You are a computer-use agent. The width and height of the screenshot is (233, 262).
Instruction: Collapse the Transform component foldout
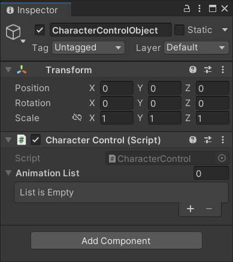coord(8,70)
